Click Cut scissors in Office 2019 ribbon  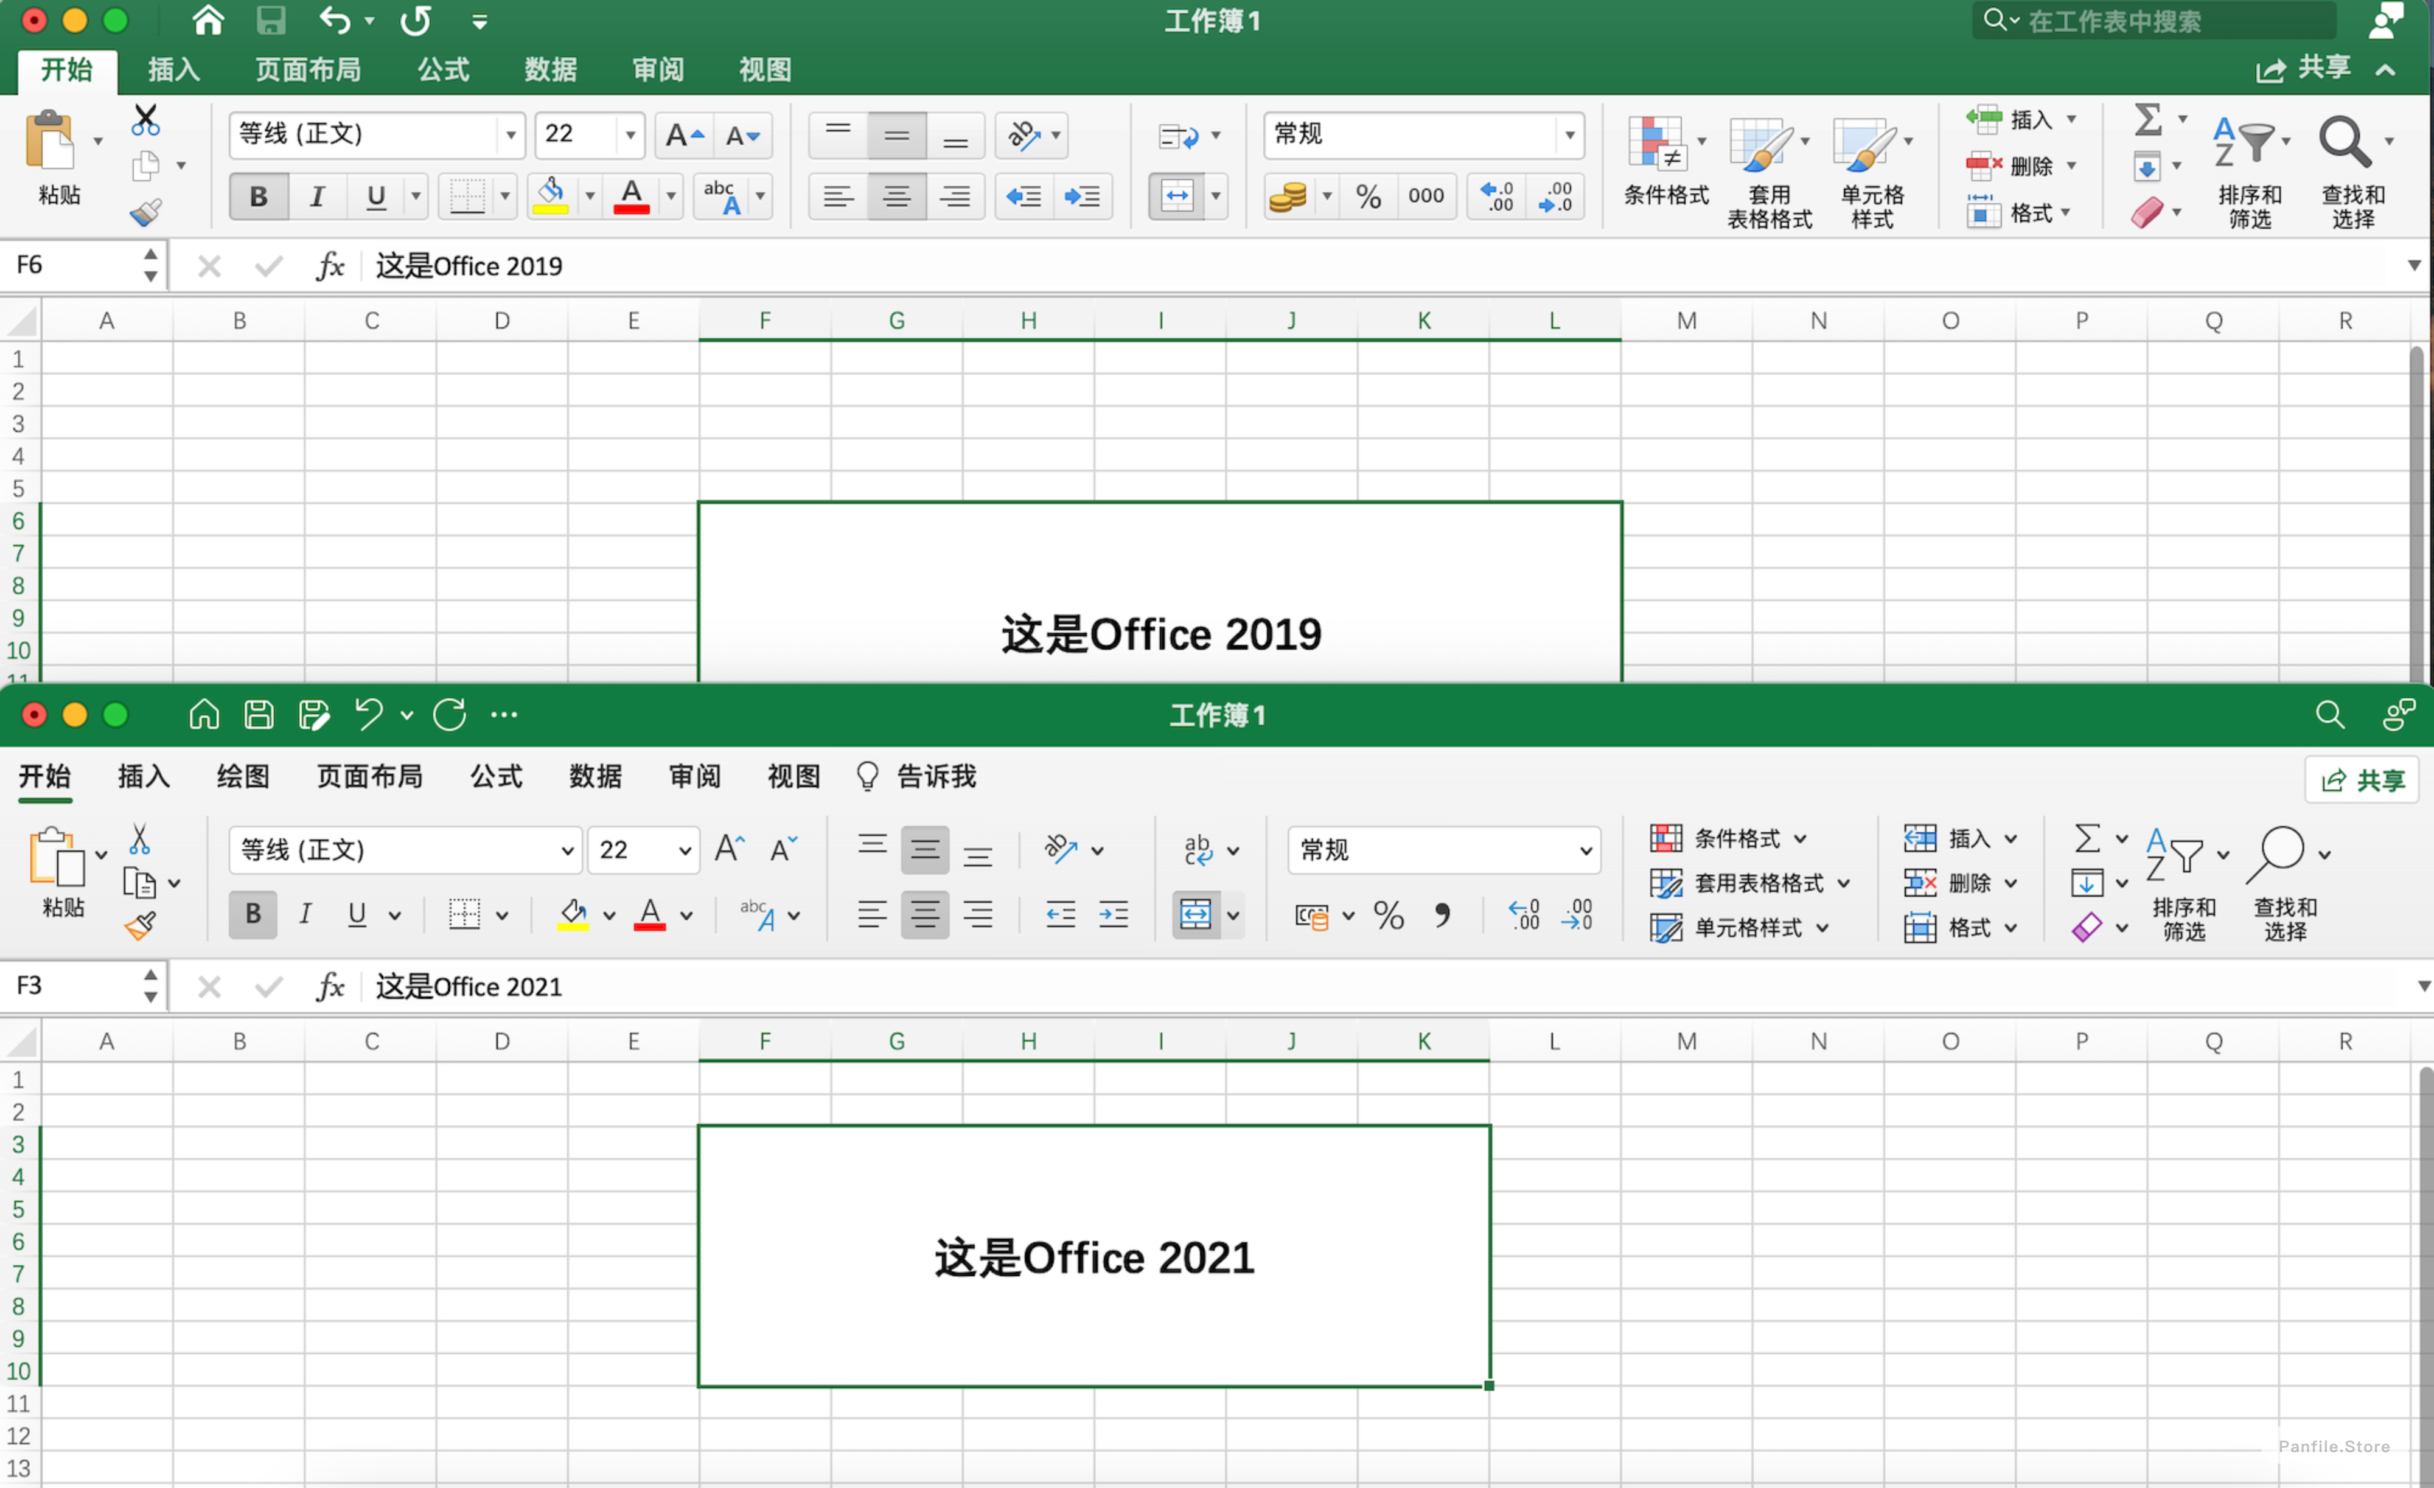[145, 120]
